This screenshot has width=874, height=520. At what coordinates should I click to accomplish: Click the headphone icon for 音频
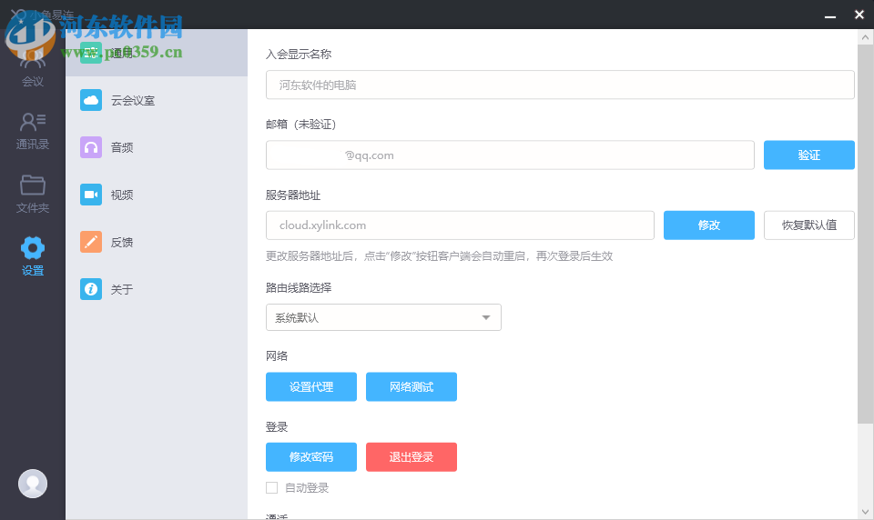click(x=91, y=147)
